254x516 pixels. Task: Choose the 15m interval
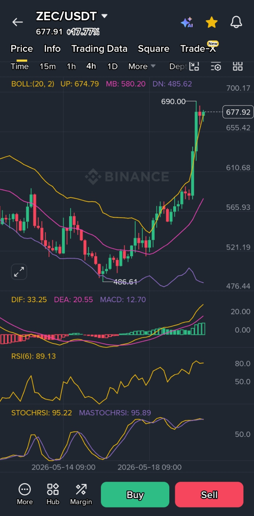tap(47, 66)
